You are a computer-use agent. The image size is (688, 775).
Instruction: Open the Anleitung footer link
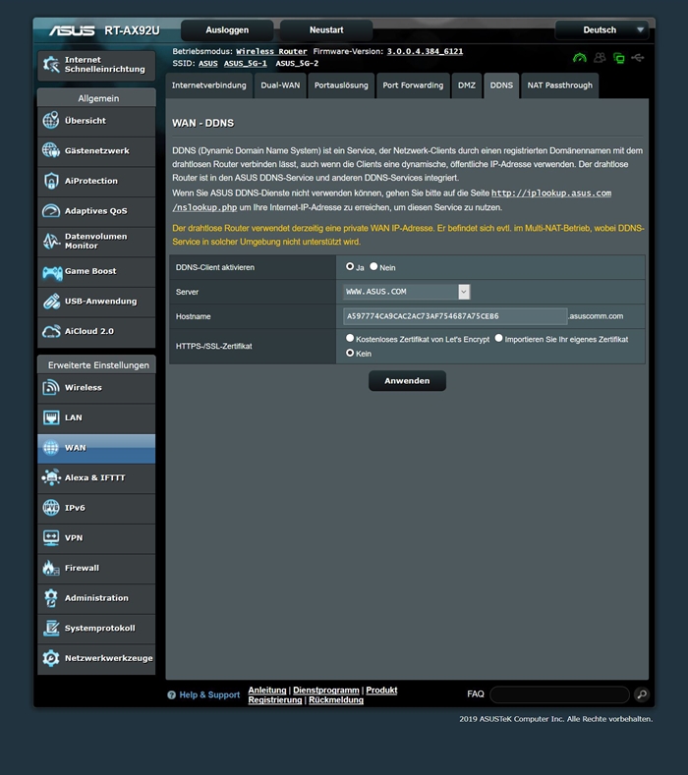(x=267, y=690)
